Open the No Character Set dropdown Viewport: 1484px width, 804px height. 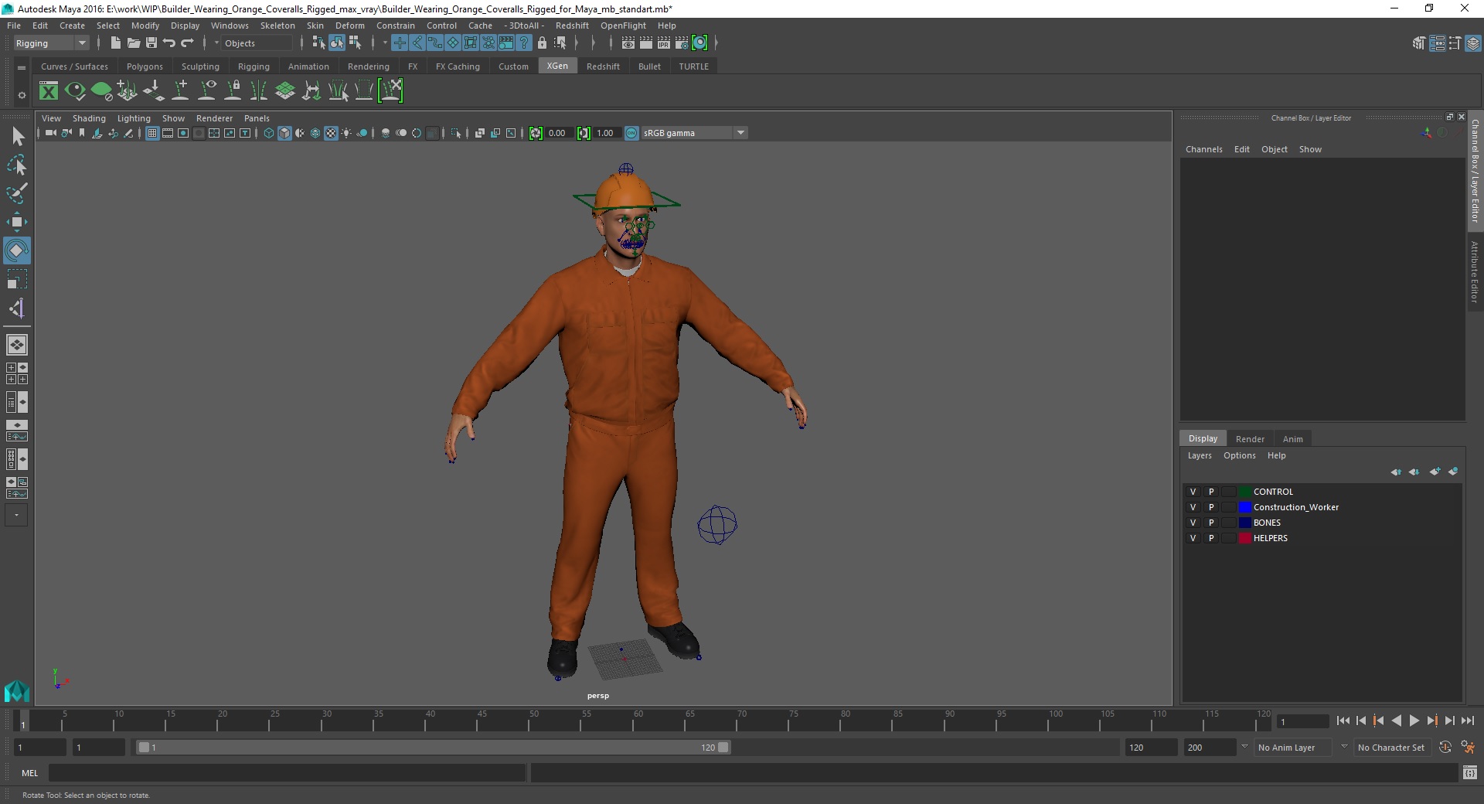pyautogui.click(x=1392, y=748)
